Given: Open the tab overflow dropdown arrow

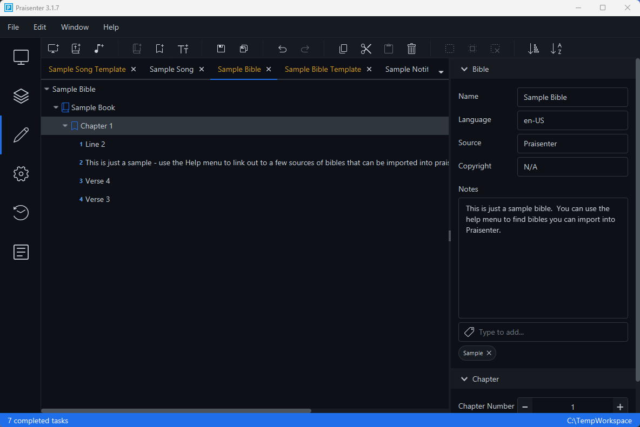Looking at the screenshot, I should point(441,72).
